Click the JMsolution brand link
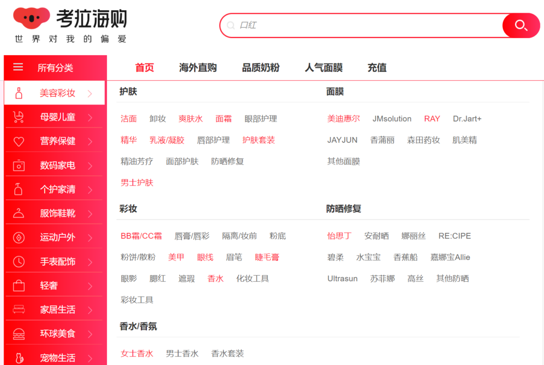The width and height of the screenshot is (544, 365). tap(392, 119)
